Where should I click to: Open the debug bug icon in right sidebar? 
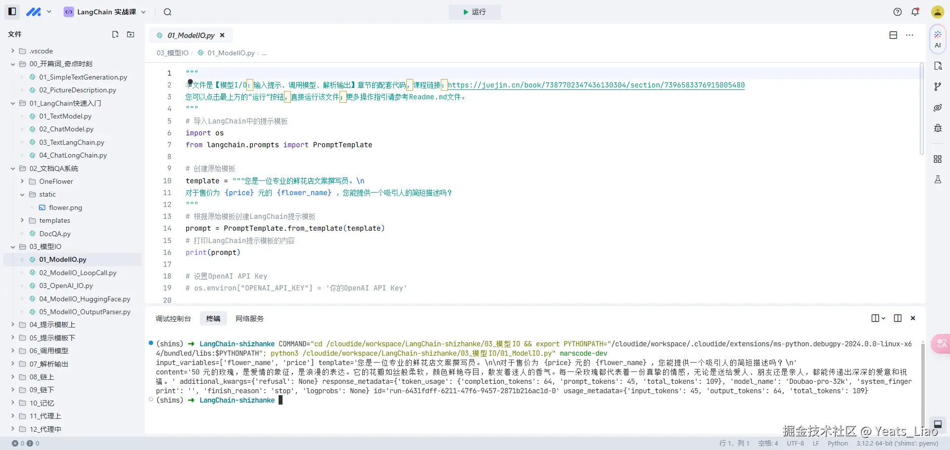click(938, 128)
